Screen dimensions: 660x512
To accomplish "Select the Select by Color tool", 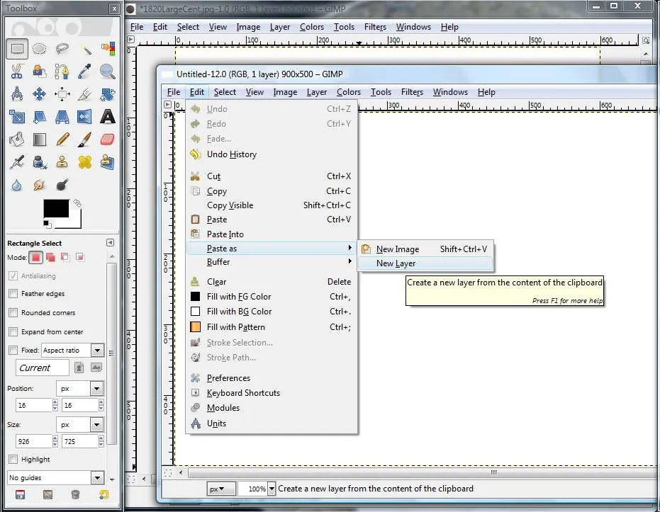I will click(x=108, y=49).
